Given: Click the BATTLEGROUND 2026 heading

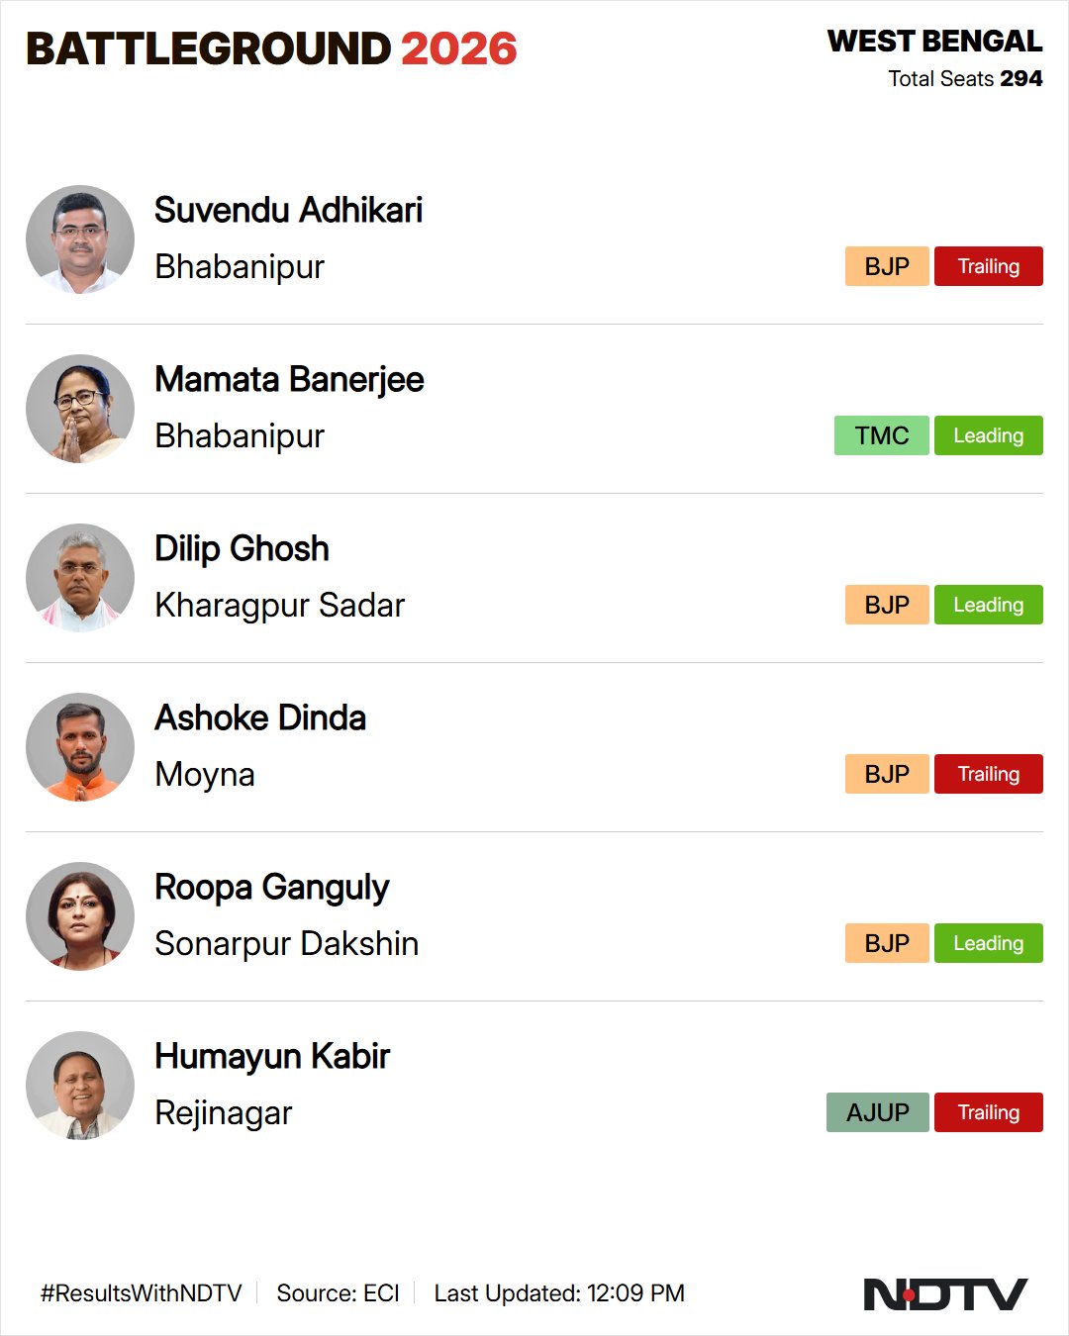Looking at the screenshot, I should click(271, 48).
